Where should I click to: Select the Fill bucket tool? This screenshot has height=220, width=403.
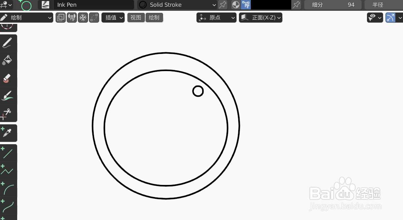tap(8, 60)
